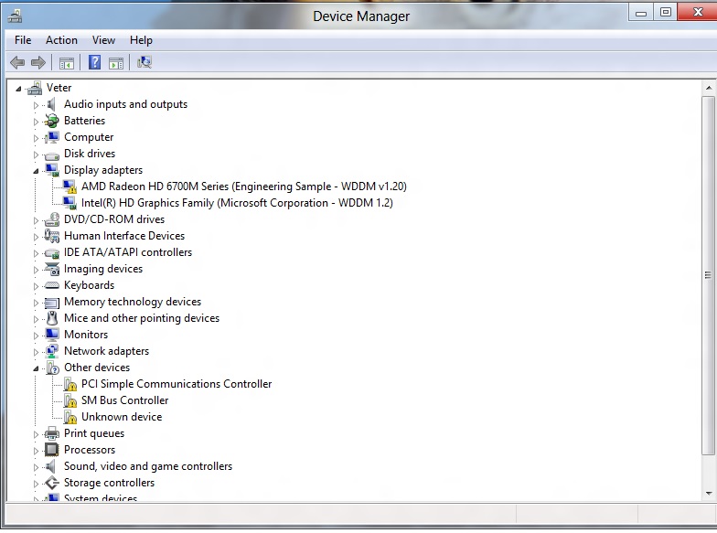
Task: Collapse the Display adapters category
Action: 36,171
